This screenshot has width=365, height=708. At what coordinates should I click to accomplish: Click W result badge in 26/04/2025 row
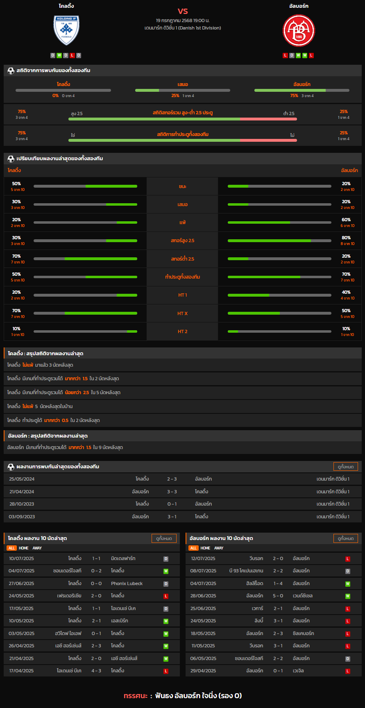pyautogui.click(x=166, y=646)
